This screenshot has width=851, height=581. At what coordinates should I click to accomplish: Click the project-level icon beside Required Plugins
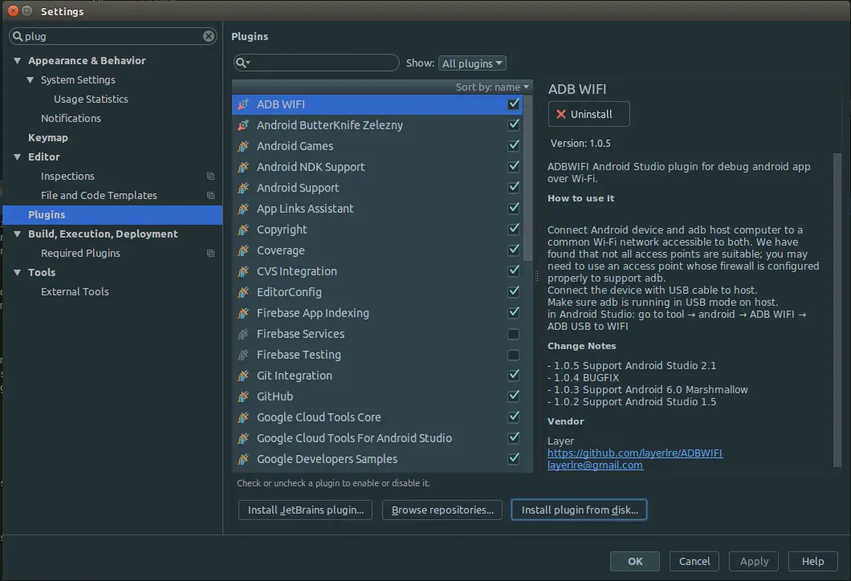[210, 254]
